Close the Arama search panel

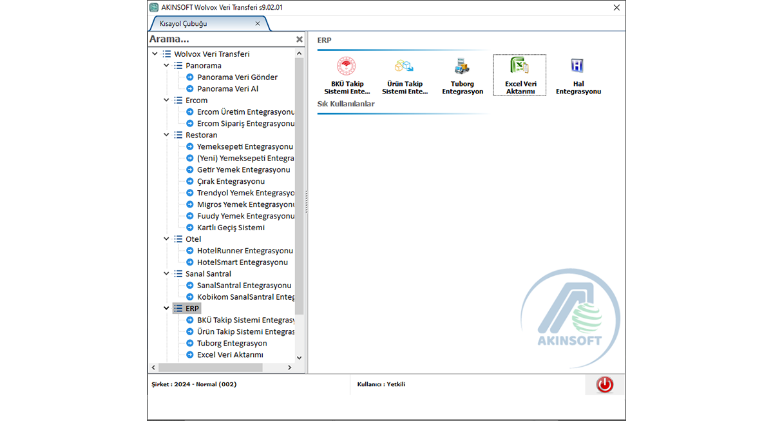tap(299, 39)
